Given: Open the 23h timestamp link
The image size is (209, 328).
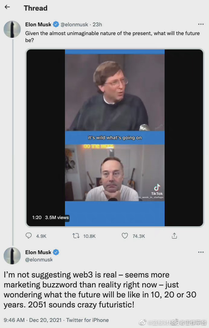Looking at the screenshot, I should pos(97,25).
